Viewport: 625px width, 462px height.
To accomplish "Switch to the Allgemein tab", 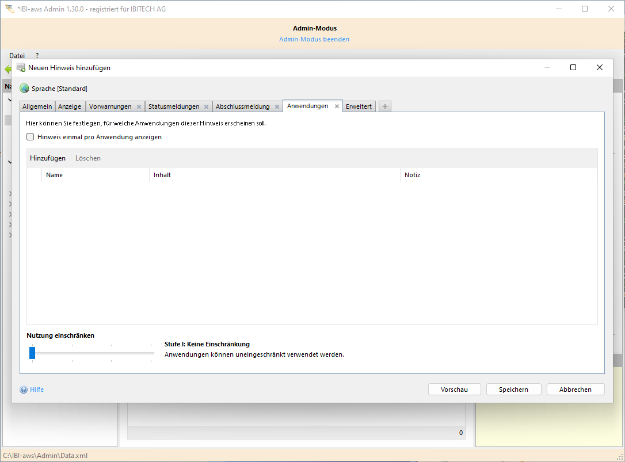I will click(x=37, y=106).
